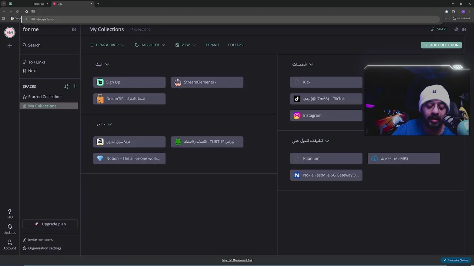This screenshot has height=266, width=474.
Task: Open All Bookmarks folder
Action: click(x=462, y=18)
